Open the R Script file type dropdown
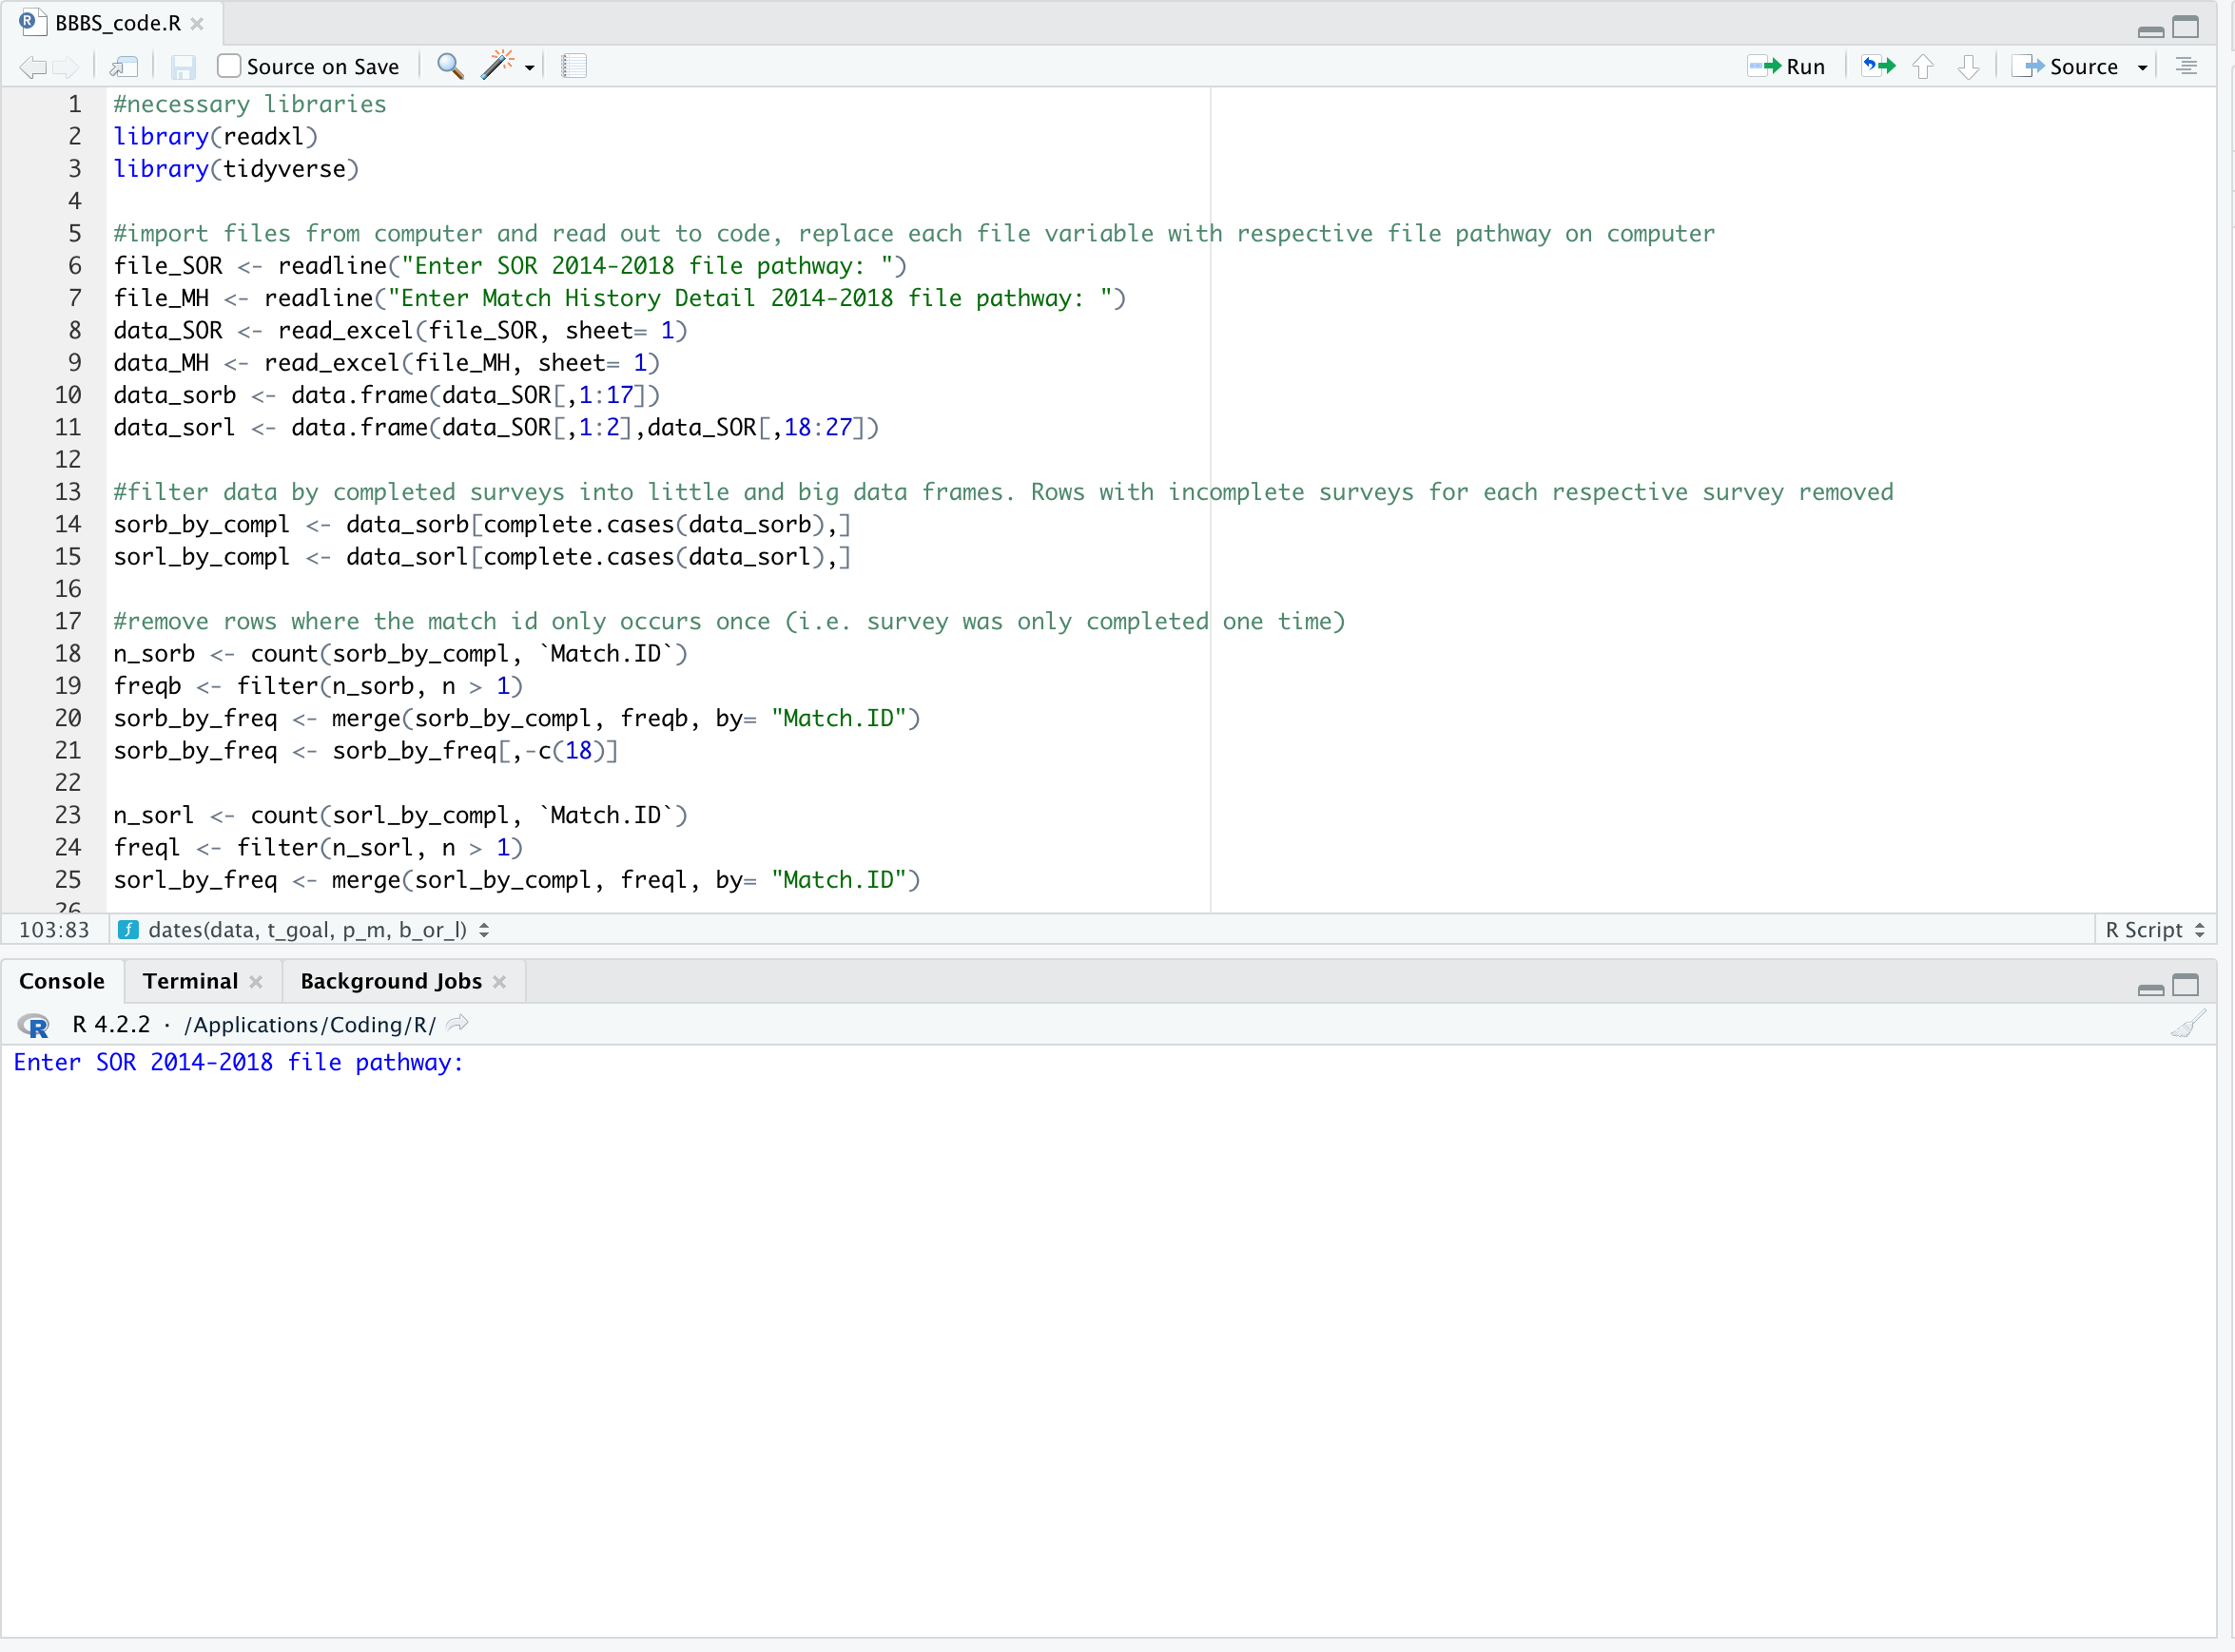Viewport: 2235px width, 1652px height. point(2155,930)
